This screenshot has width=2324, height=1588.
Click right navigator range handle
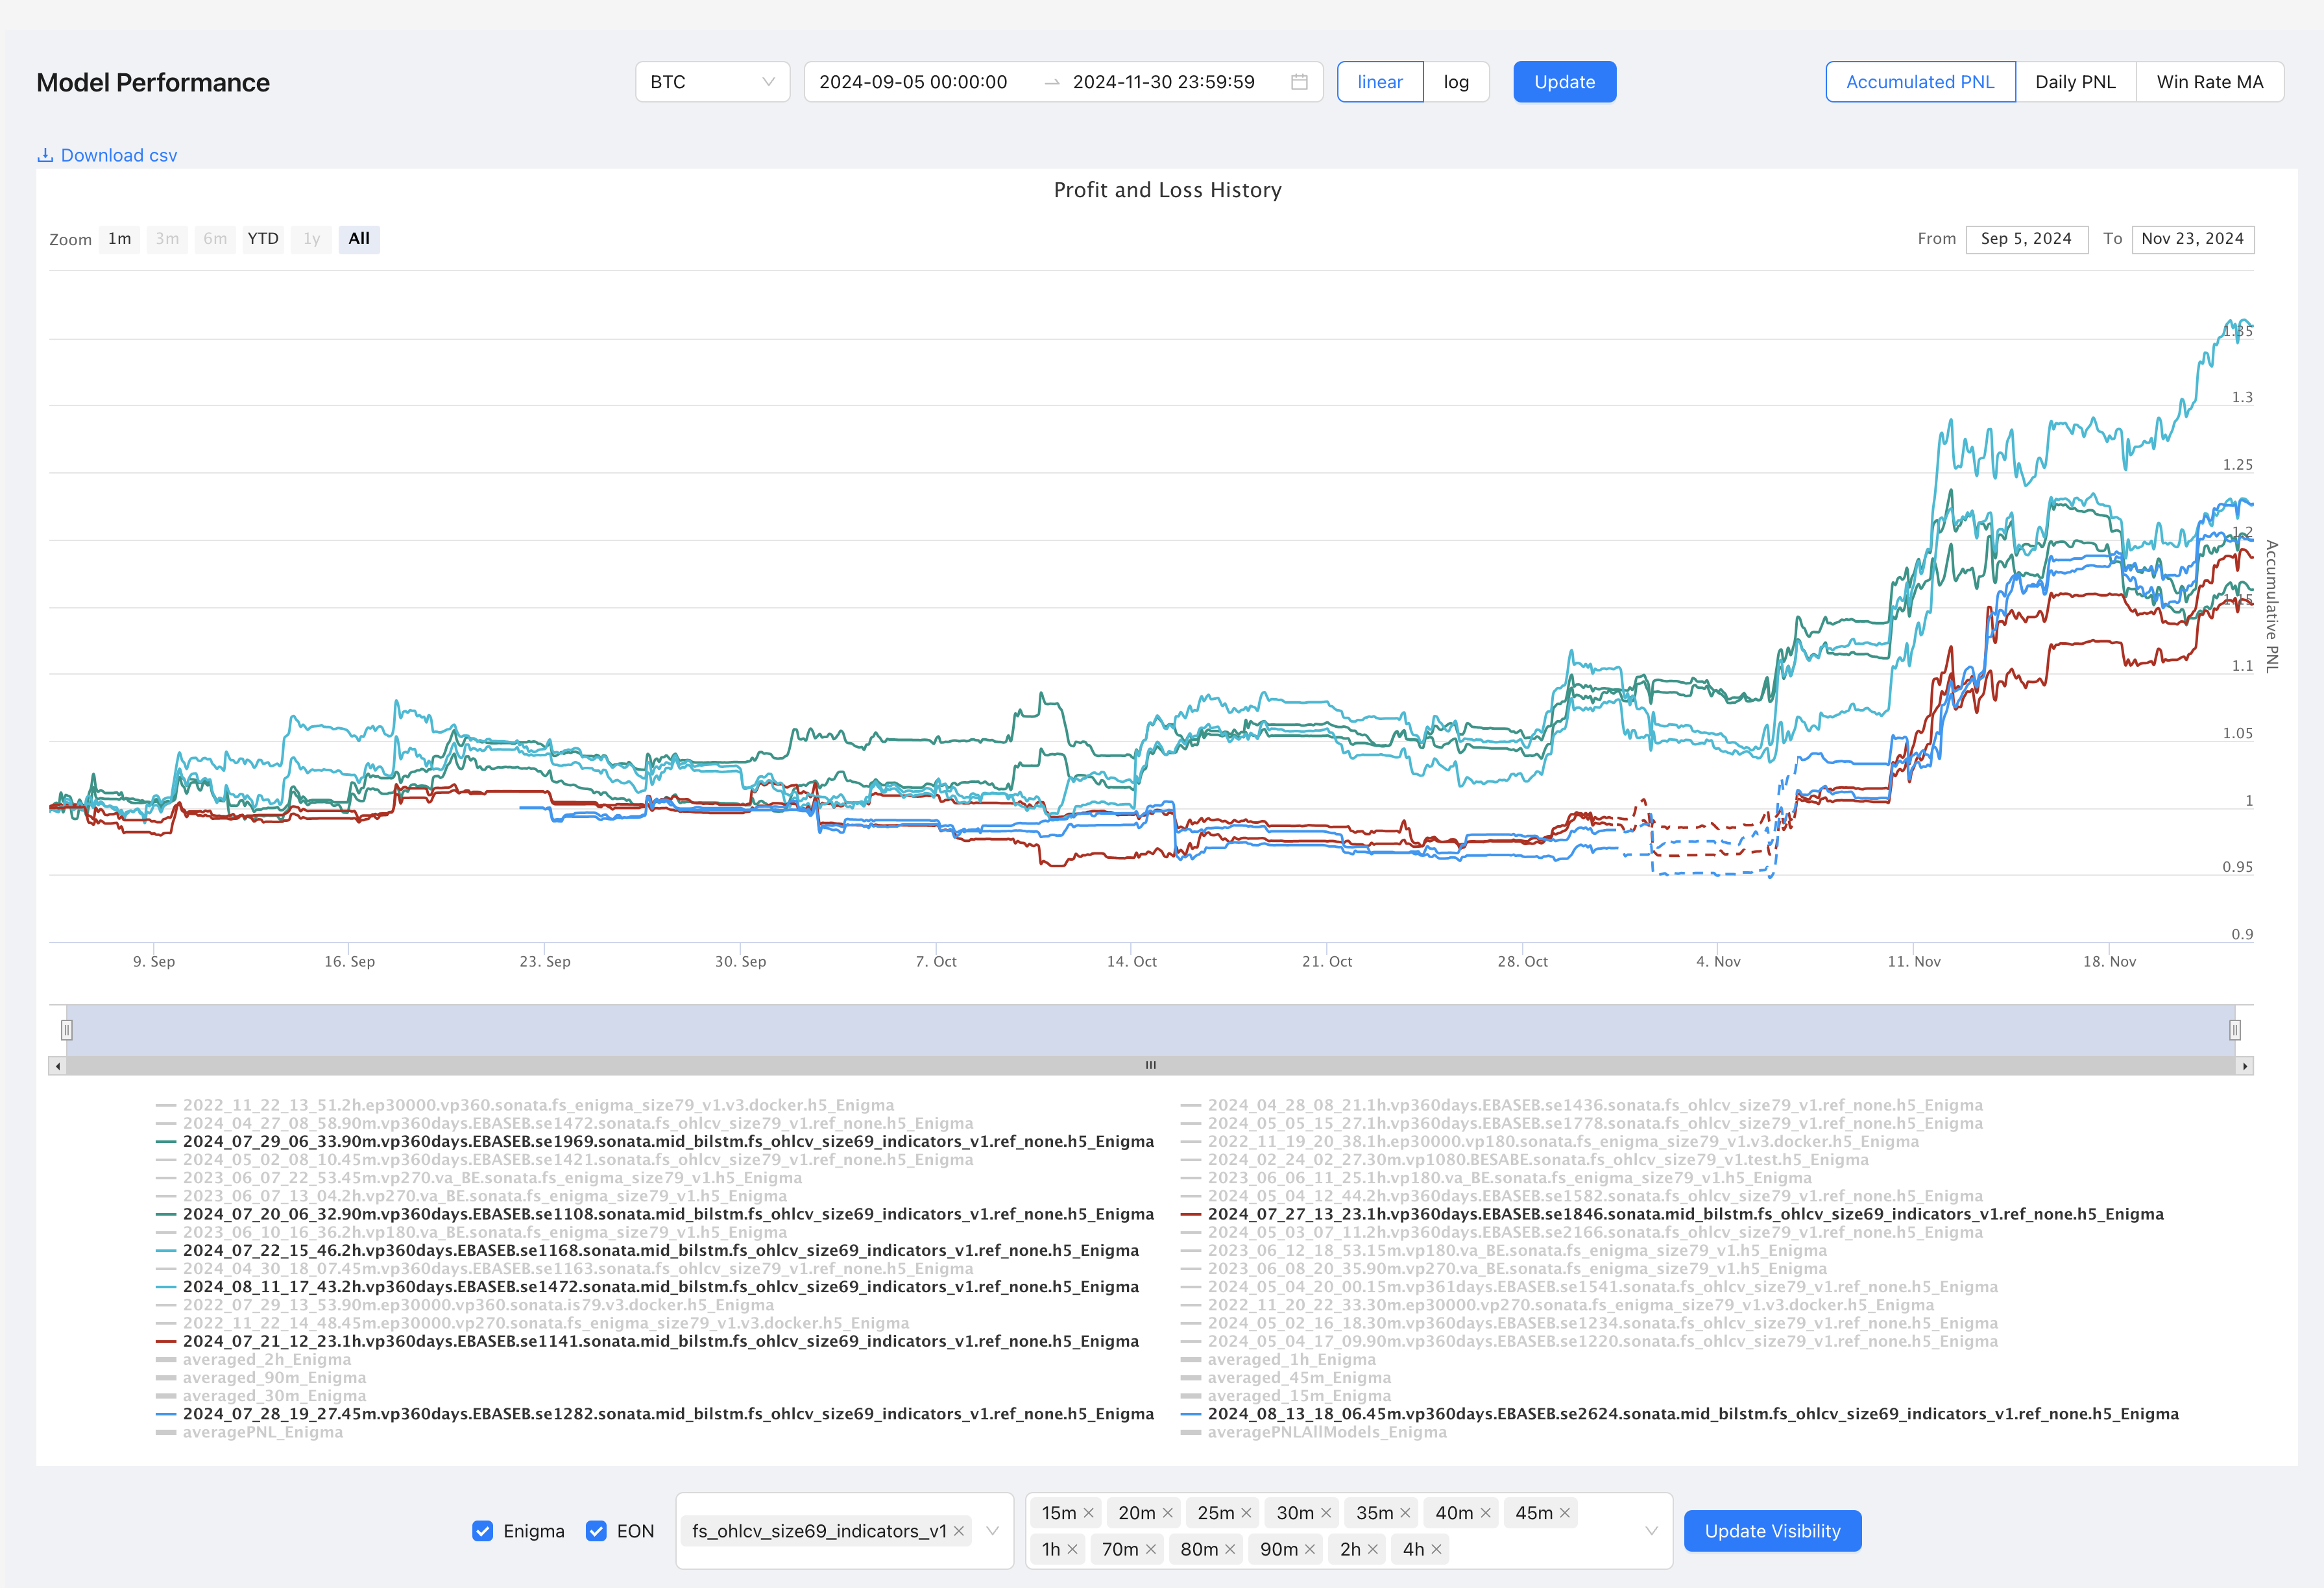click(x=2234, y=1030)
